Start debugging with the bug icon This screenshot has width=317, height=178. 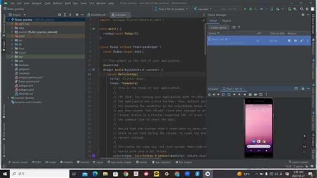(251, 9)
